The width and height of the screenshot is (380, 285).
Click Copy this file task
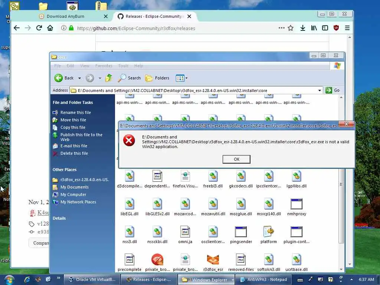coord(73,127)
